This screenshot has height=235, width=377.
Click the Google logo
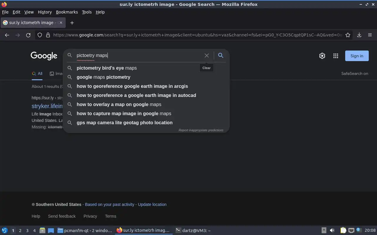44,56
